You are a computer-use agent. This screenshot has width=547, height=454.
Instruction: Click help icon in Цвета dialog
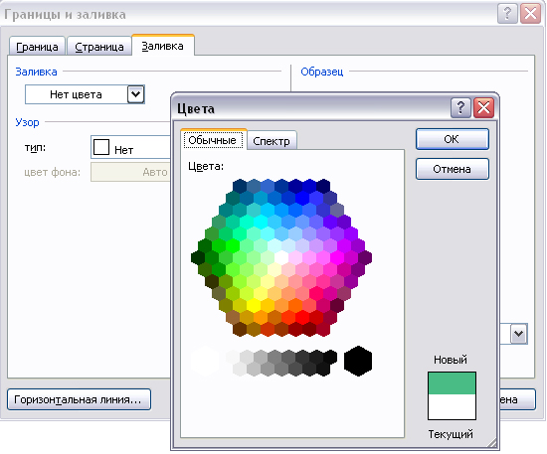[x=460, y=107]
